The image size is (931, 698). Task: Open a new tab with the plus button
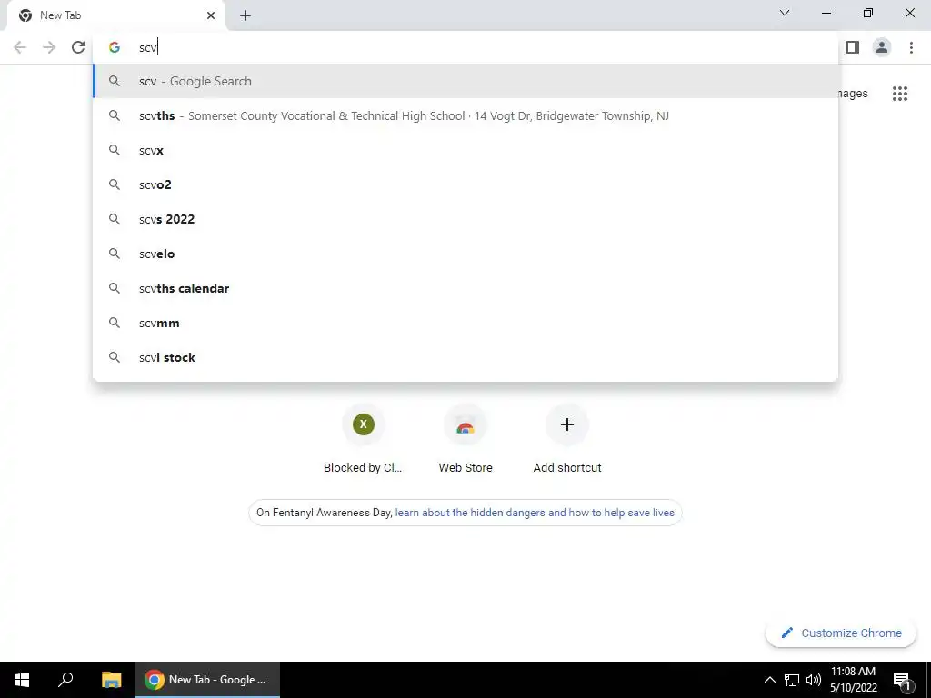[245, 15]
